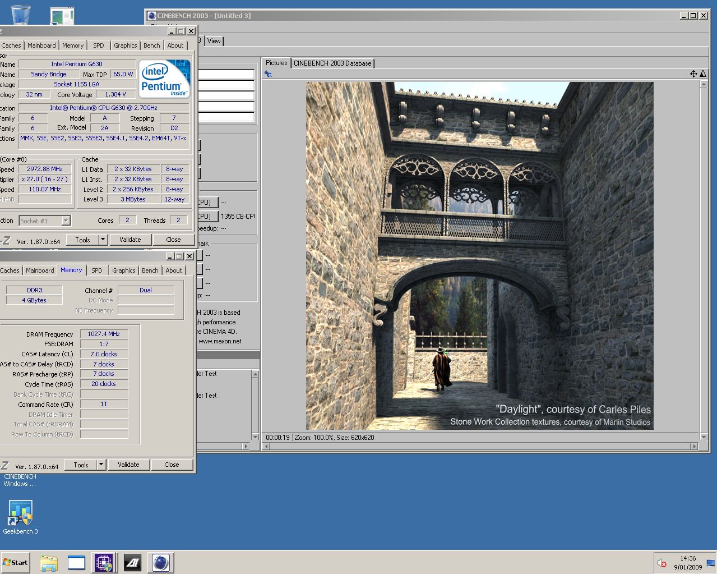Click the 1027.4 MHz DRAM Frequency value

[104, 334]
